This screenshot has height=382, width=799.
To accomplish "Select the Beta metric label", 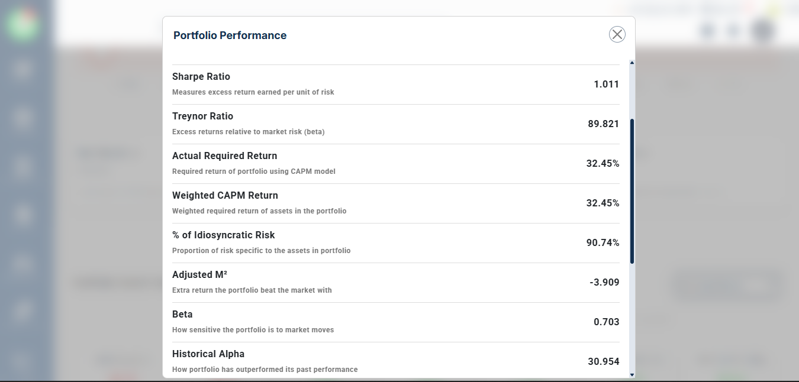I will coord(182,315).
